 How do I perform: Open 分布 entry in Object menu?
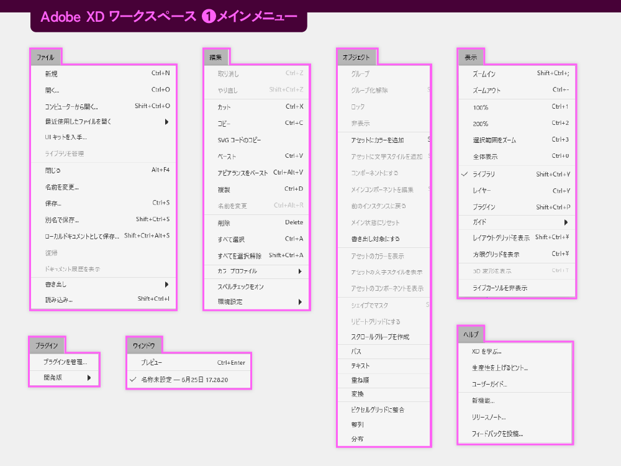pos(384,439)
